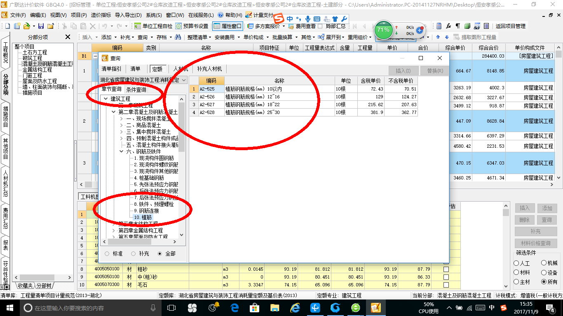Click the Open folder toolbar icon
The image size is (563, 316).
[26, 26]
